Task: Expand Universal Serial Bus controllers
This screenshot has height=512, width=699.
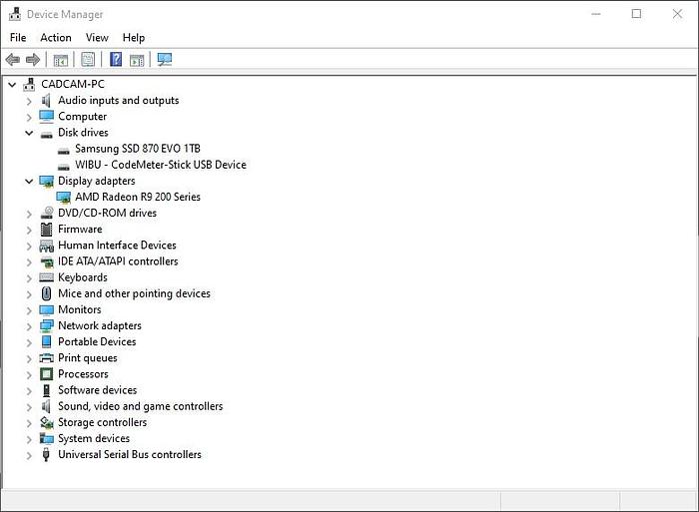Action: (x=30, y=454)
